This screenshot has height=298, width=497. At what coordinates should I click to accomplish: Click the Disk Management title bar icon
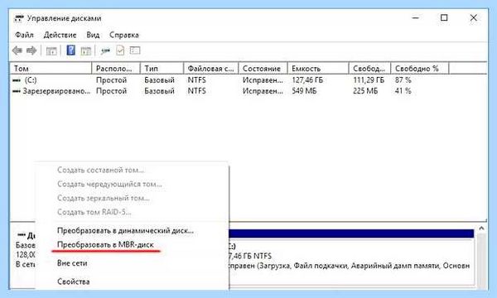click(19, 18)
